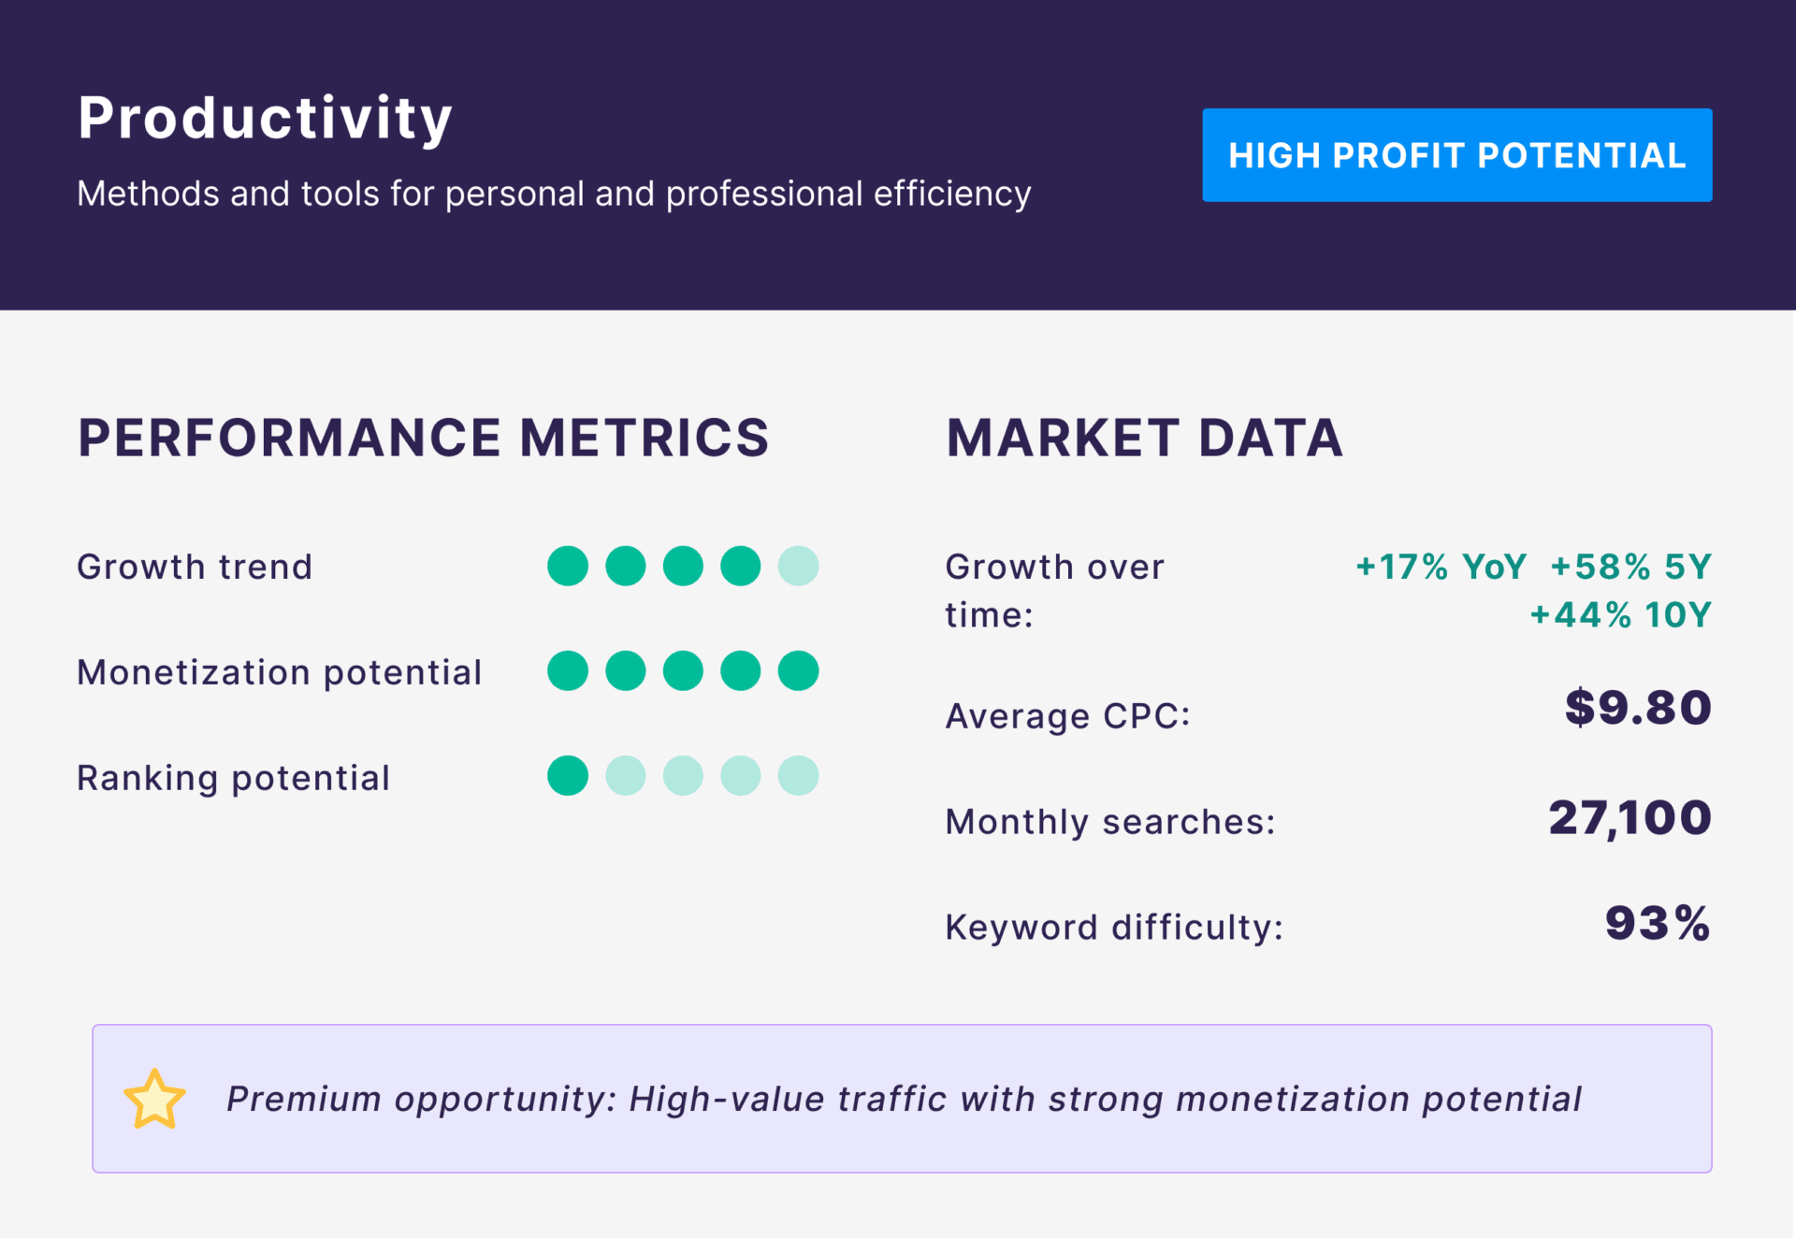
Task: Click the $9.80 average CPC value
Action: pos(1638,708)
